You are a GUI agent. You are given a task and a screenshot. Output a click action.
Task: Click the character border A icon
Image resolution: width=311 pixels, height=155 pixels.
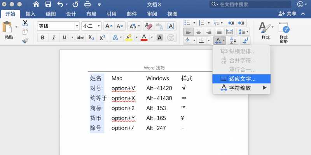[171, 26]
